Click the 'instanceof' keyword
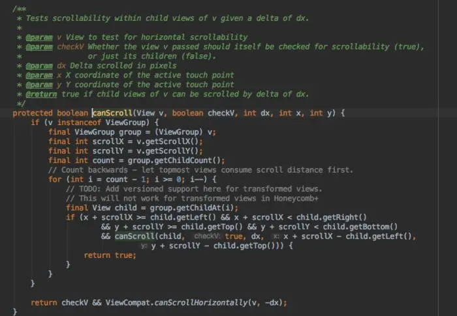Screen dimensions: 457x316 [79, 122]
